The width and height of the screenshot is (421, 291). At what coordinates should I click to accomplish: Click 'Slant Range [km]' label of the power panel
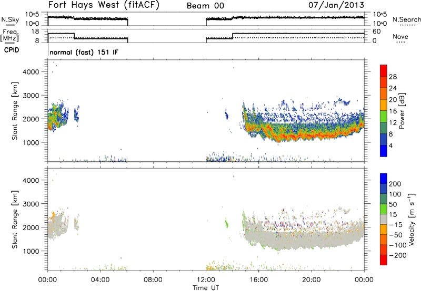tap(15, 111)
